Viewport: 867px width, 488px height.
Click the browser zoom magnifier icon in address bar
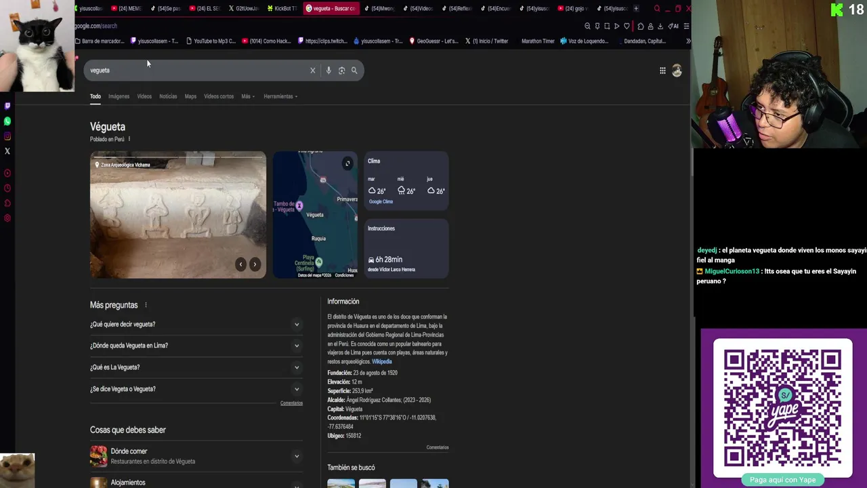click(x=587, y=26)
